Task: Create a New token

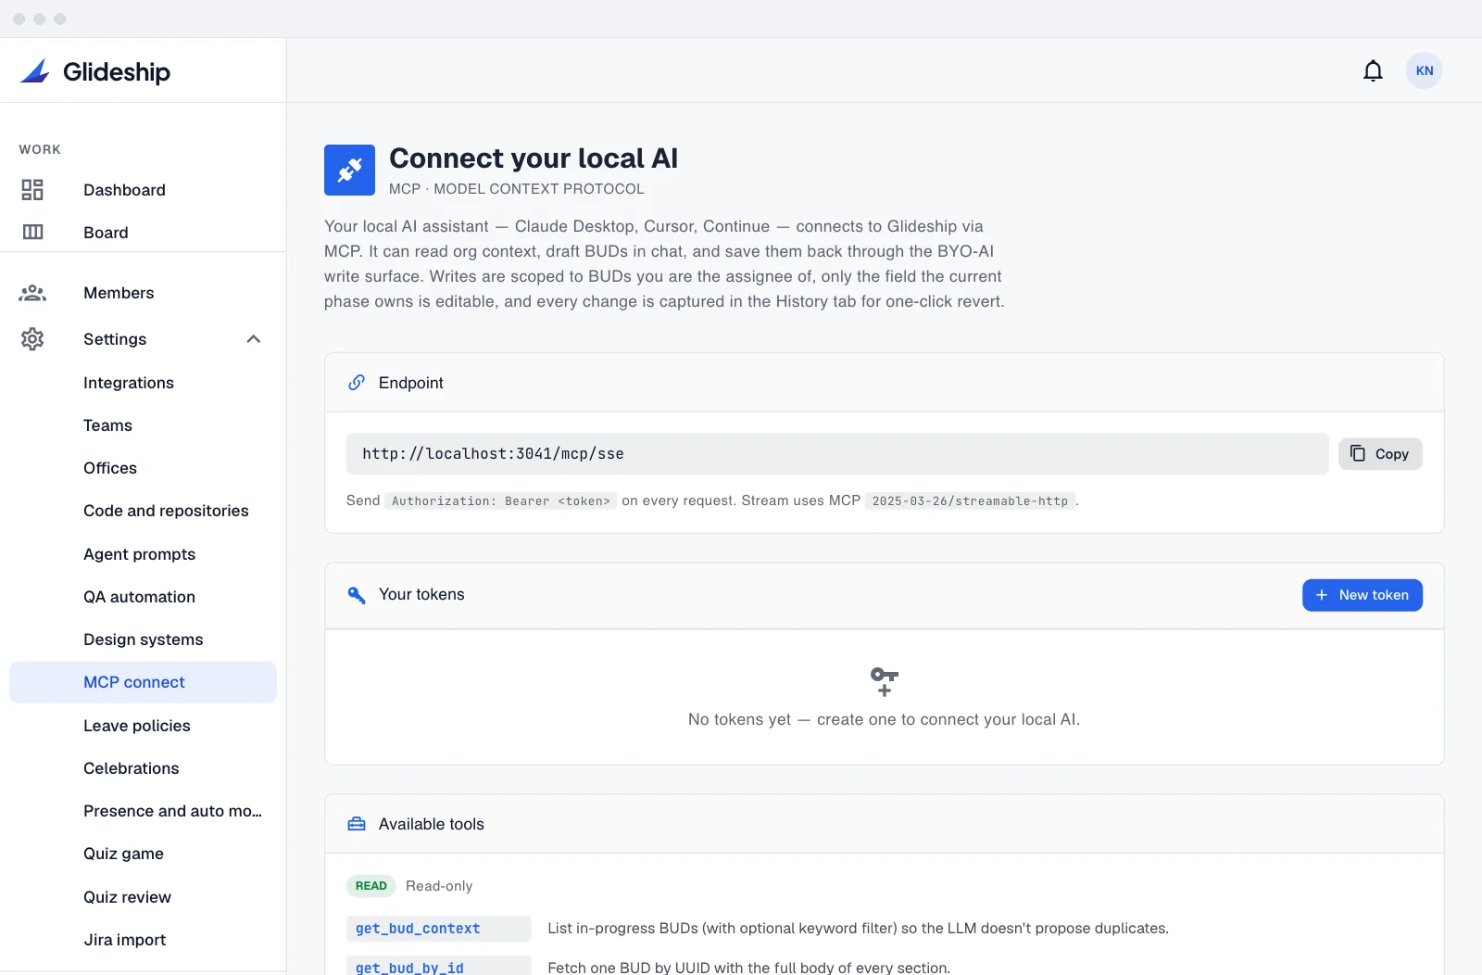Action: pos(1362,595)
